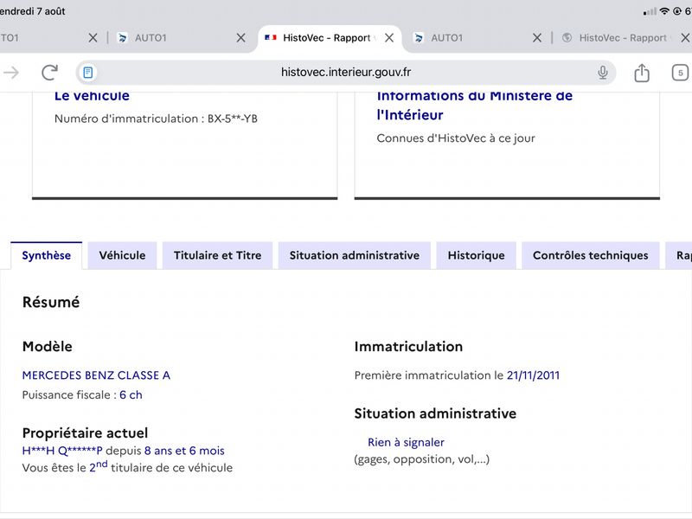Open the Titulaire et Titre tab
Image resolution: width=692 pixels, height=519 pixels.
[x=218, y=255]
